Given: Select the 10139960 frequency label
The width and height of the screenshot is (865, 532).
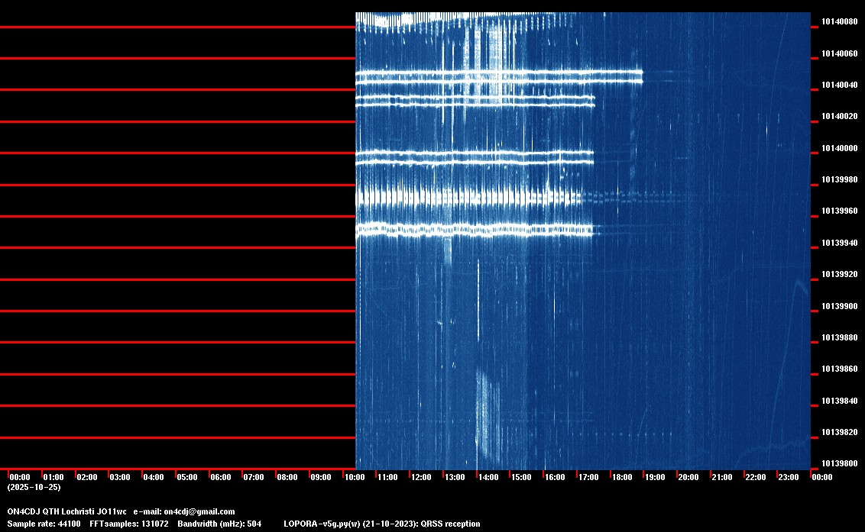Looking at the screenshot, I should (x=840, y=211).
